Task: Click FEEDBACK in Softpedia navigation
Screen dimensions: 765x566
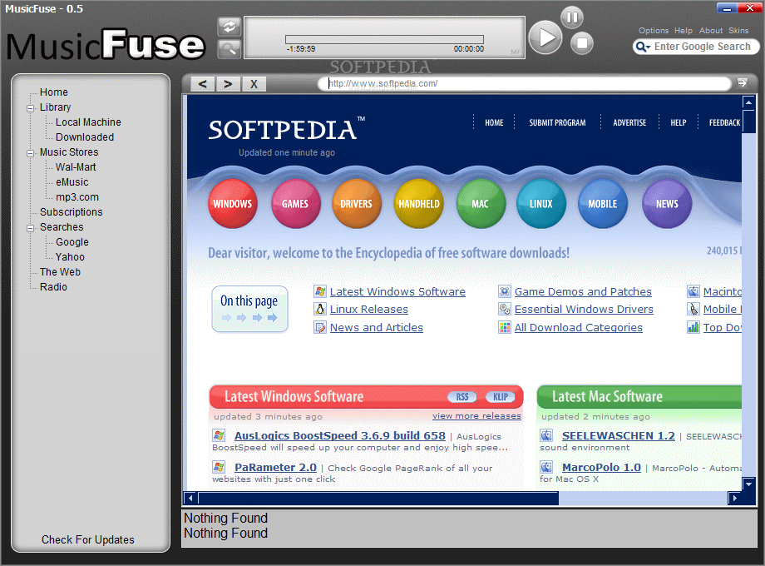Action: [x=724, y=122]
